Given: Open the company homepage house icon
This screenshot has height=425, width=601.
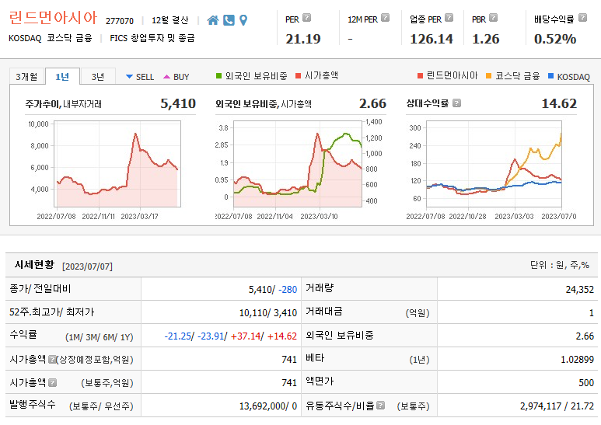Looking at the screenshot, I should pos(213,20).
